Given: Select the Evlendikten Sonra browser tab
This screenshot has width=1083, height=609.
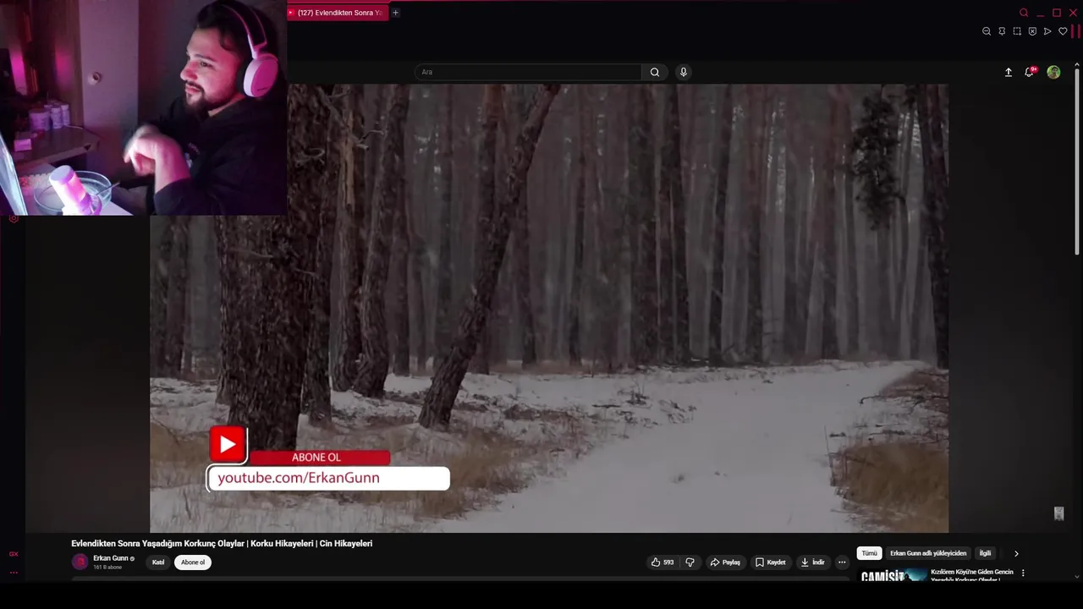Looking at the screenshot, I should [338, 13].
